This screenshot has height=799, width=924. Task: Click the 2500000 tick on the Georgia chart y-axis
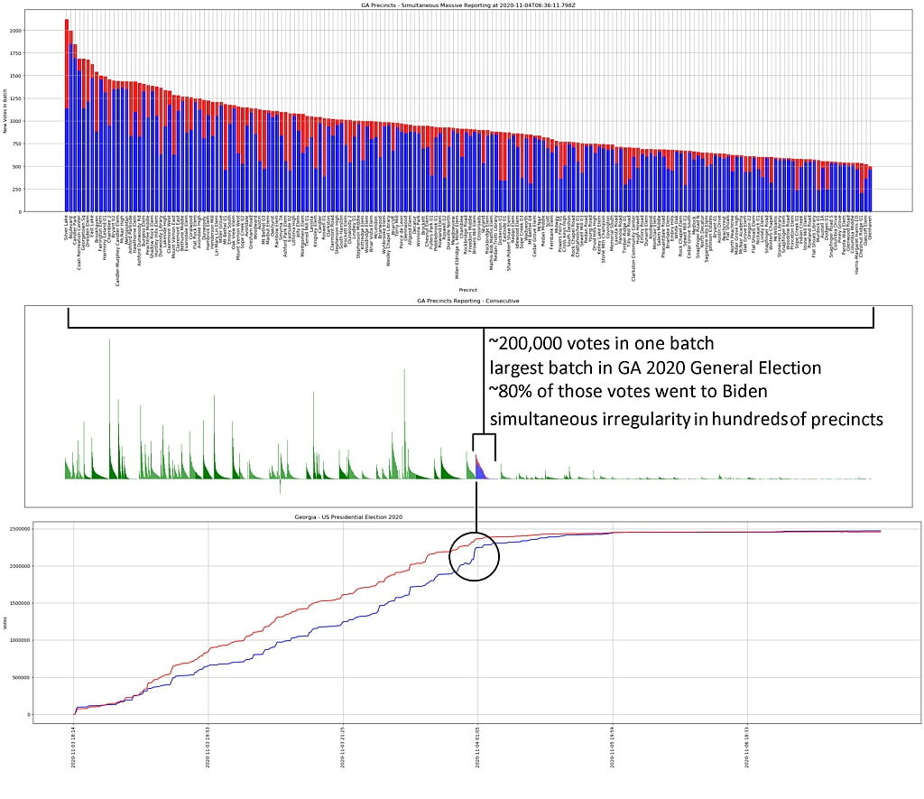click(x=19, y=529)
